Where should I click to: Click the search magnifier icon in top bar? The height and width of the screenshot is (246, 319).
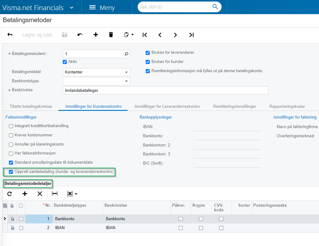coord(215,7)
